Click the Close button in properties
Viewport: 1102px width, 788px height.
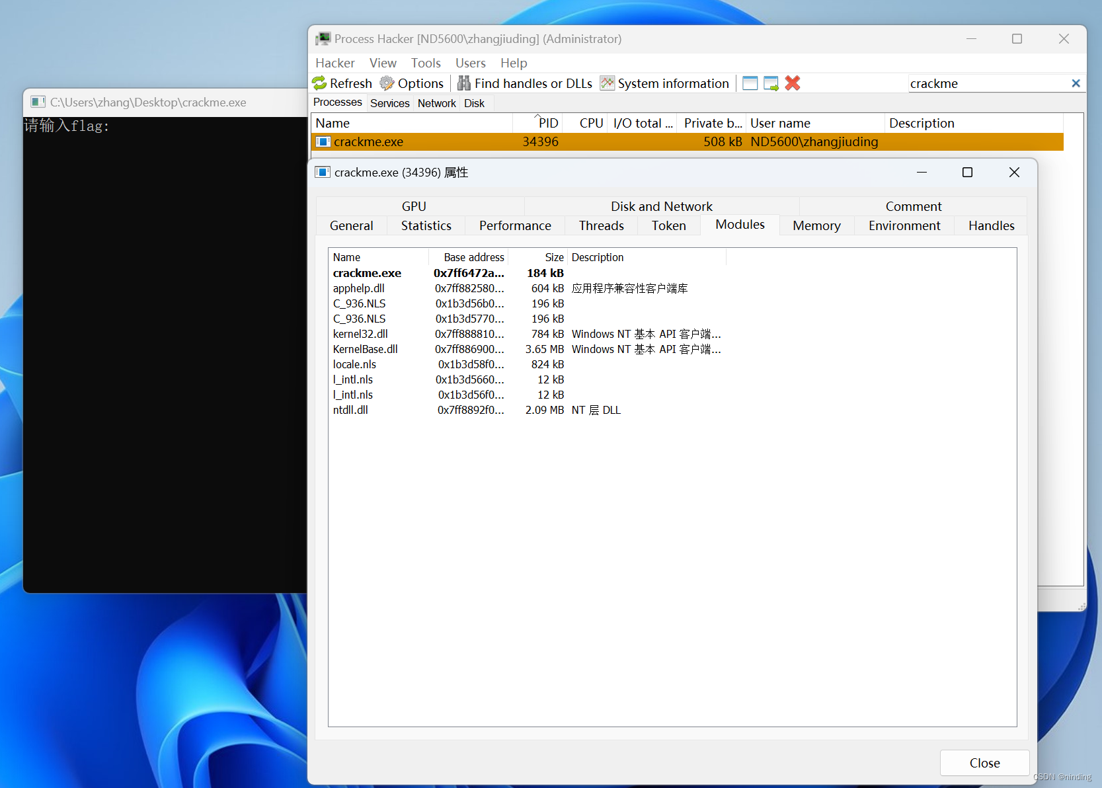[984, 763]
